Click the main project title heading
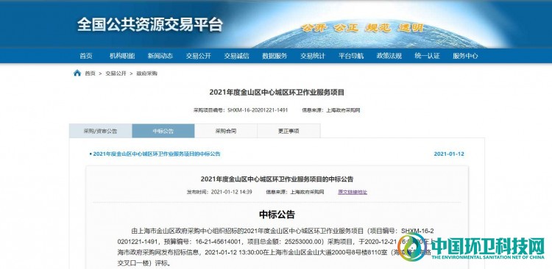 (277, 93)
